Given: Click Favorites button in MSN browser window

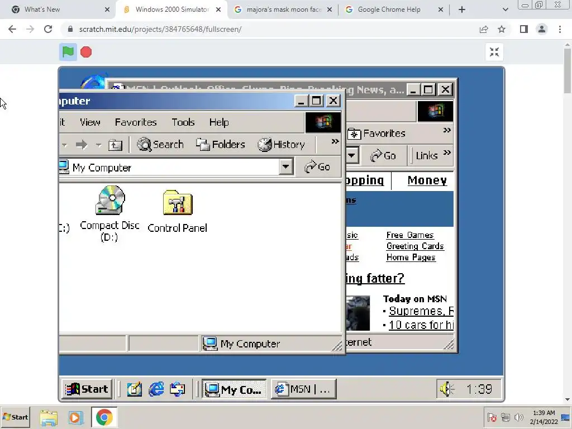Looking at the screenshot, I should tap(376, 134).
